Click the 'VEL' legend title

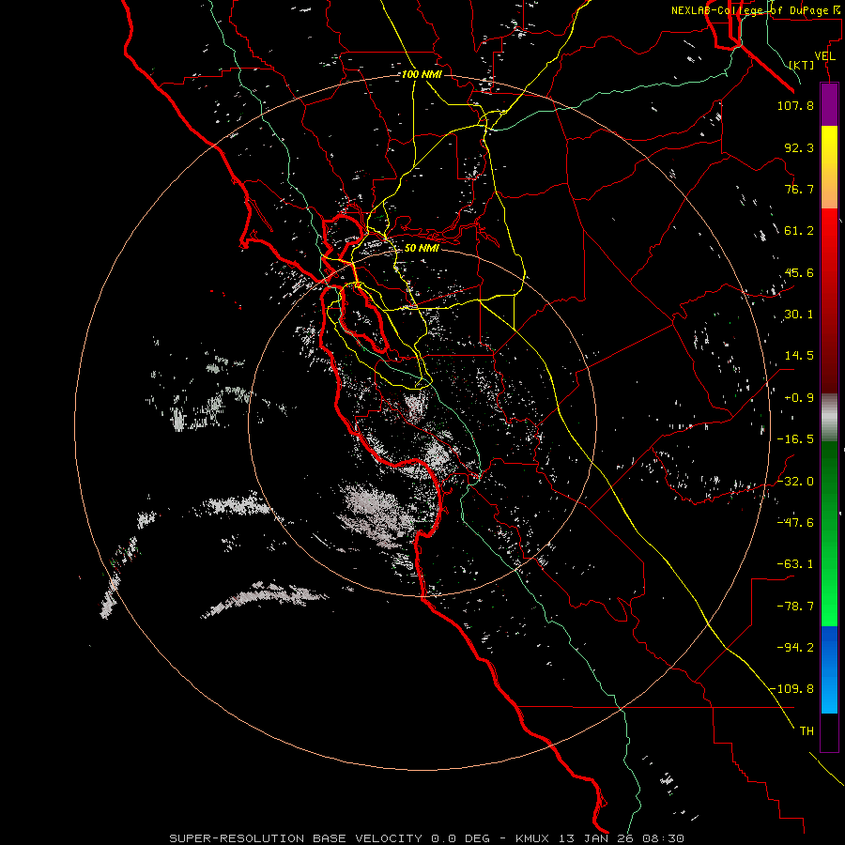(x=824, y=55)
